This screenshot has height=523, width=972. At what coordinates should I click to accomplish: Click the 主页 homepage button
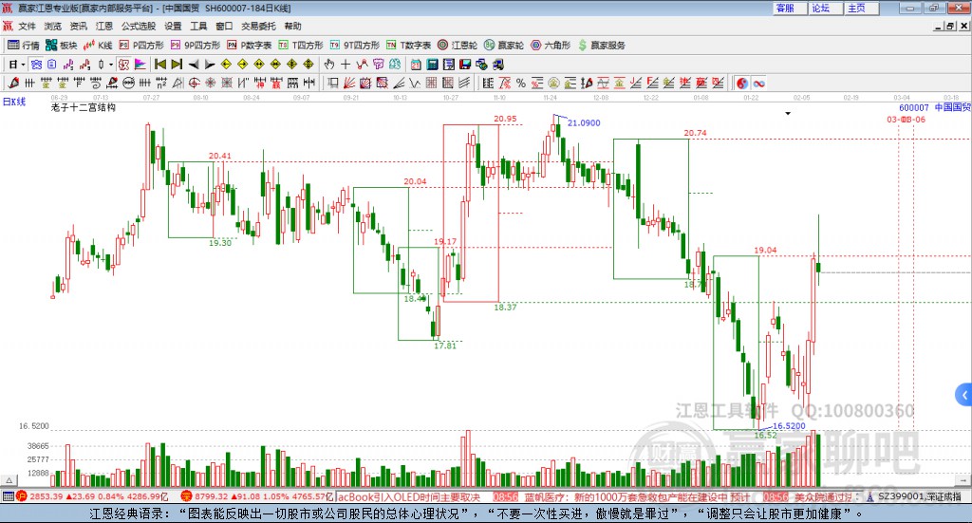(x=861, y=8)
